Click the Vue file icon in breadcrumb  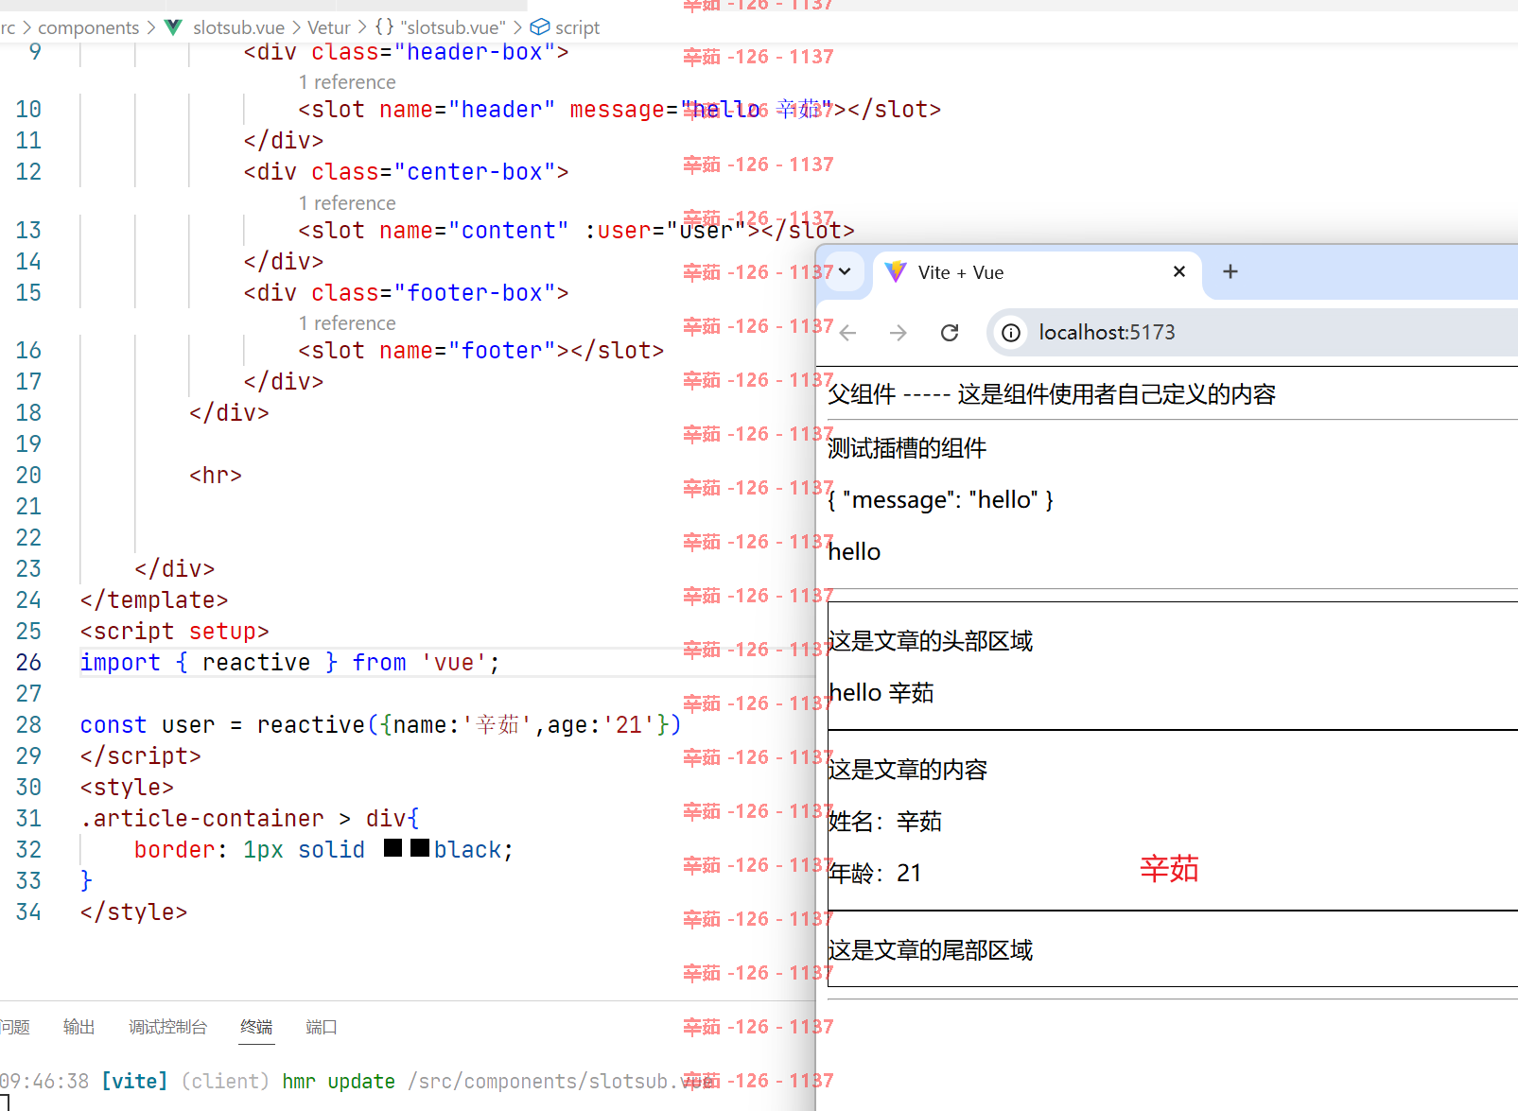point(174,27)
